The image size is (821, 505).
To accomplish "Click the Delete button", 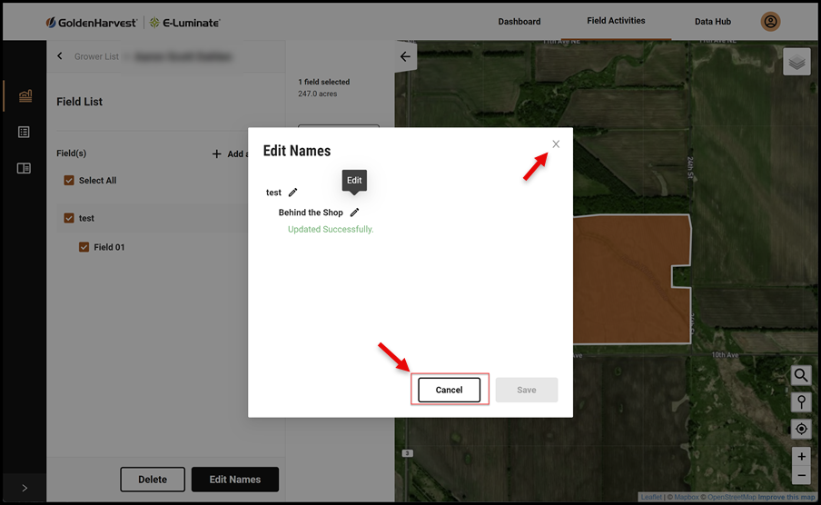I will coord(153,480).
